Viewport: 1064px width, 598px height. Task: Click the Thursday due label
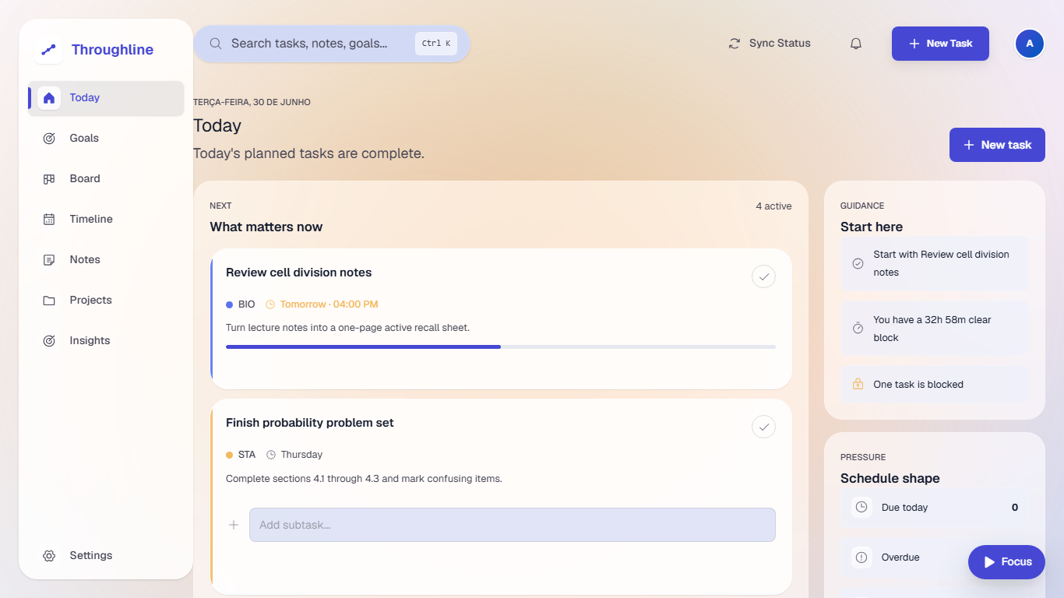pyautogui.click(x=301, y=455)
